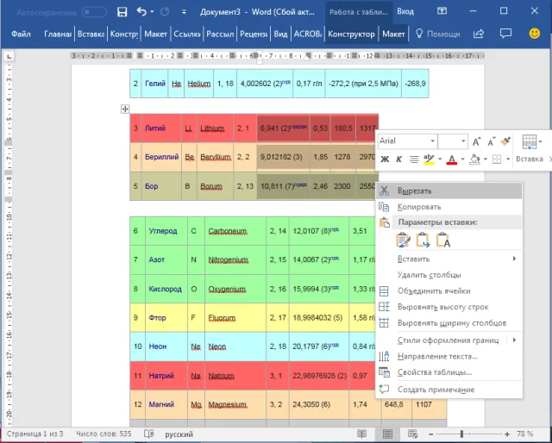Switch to Print Layout view icon
552x443 pixels.
(387, 434)
